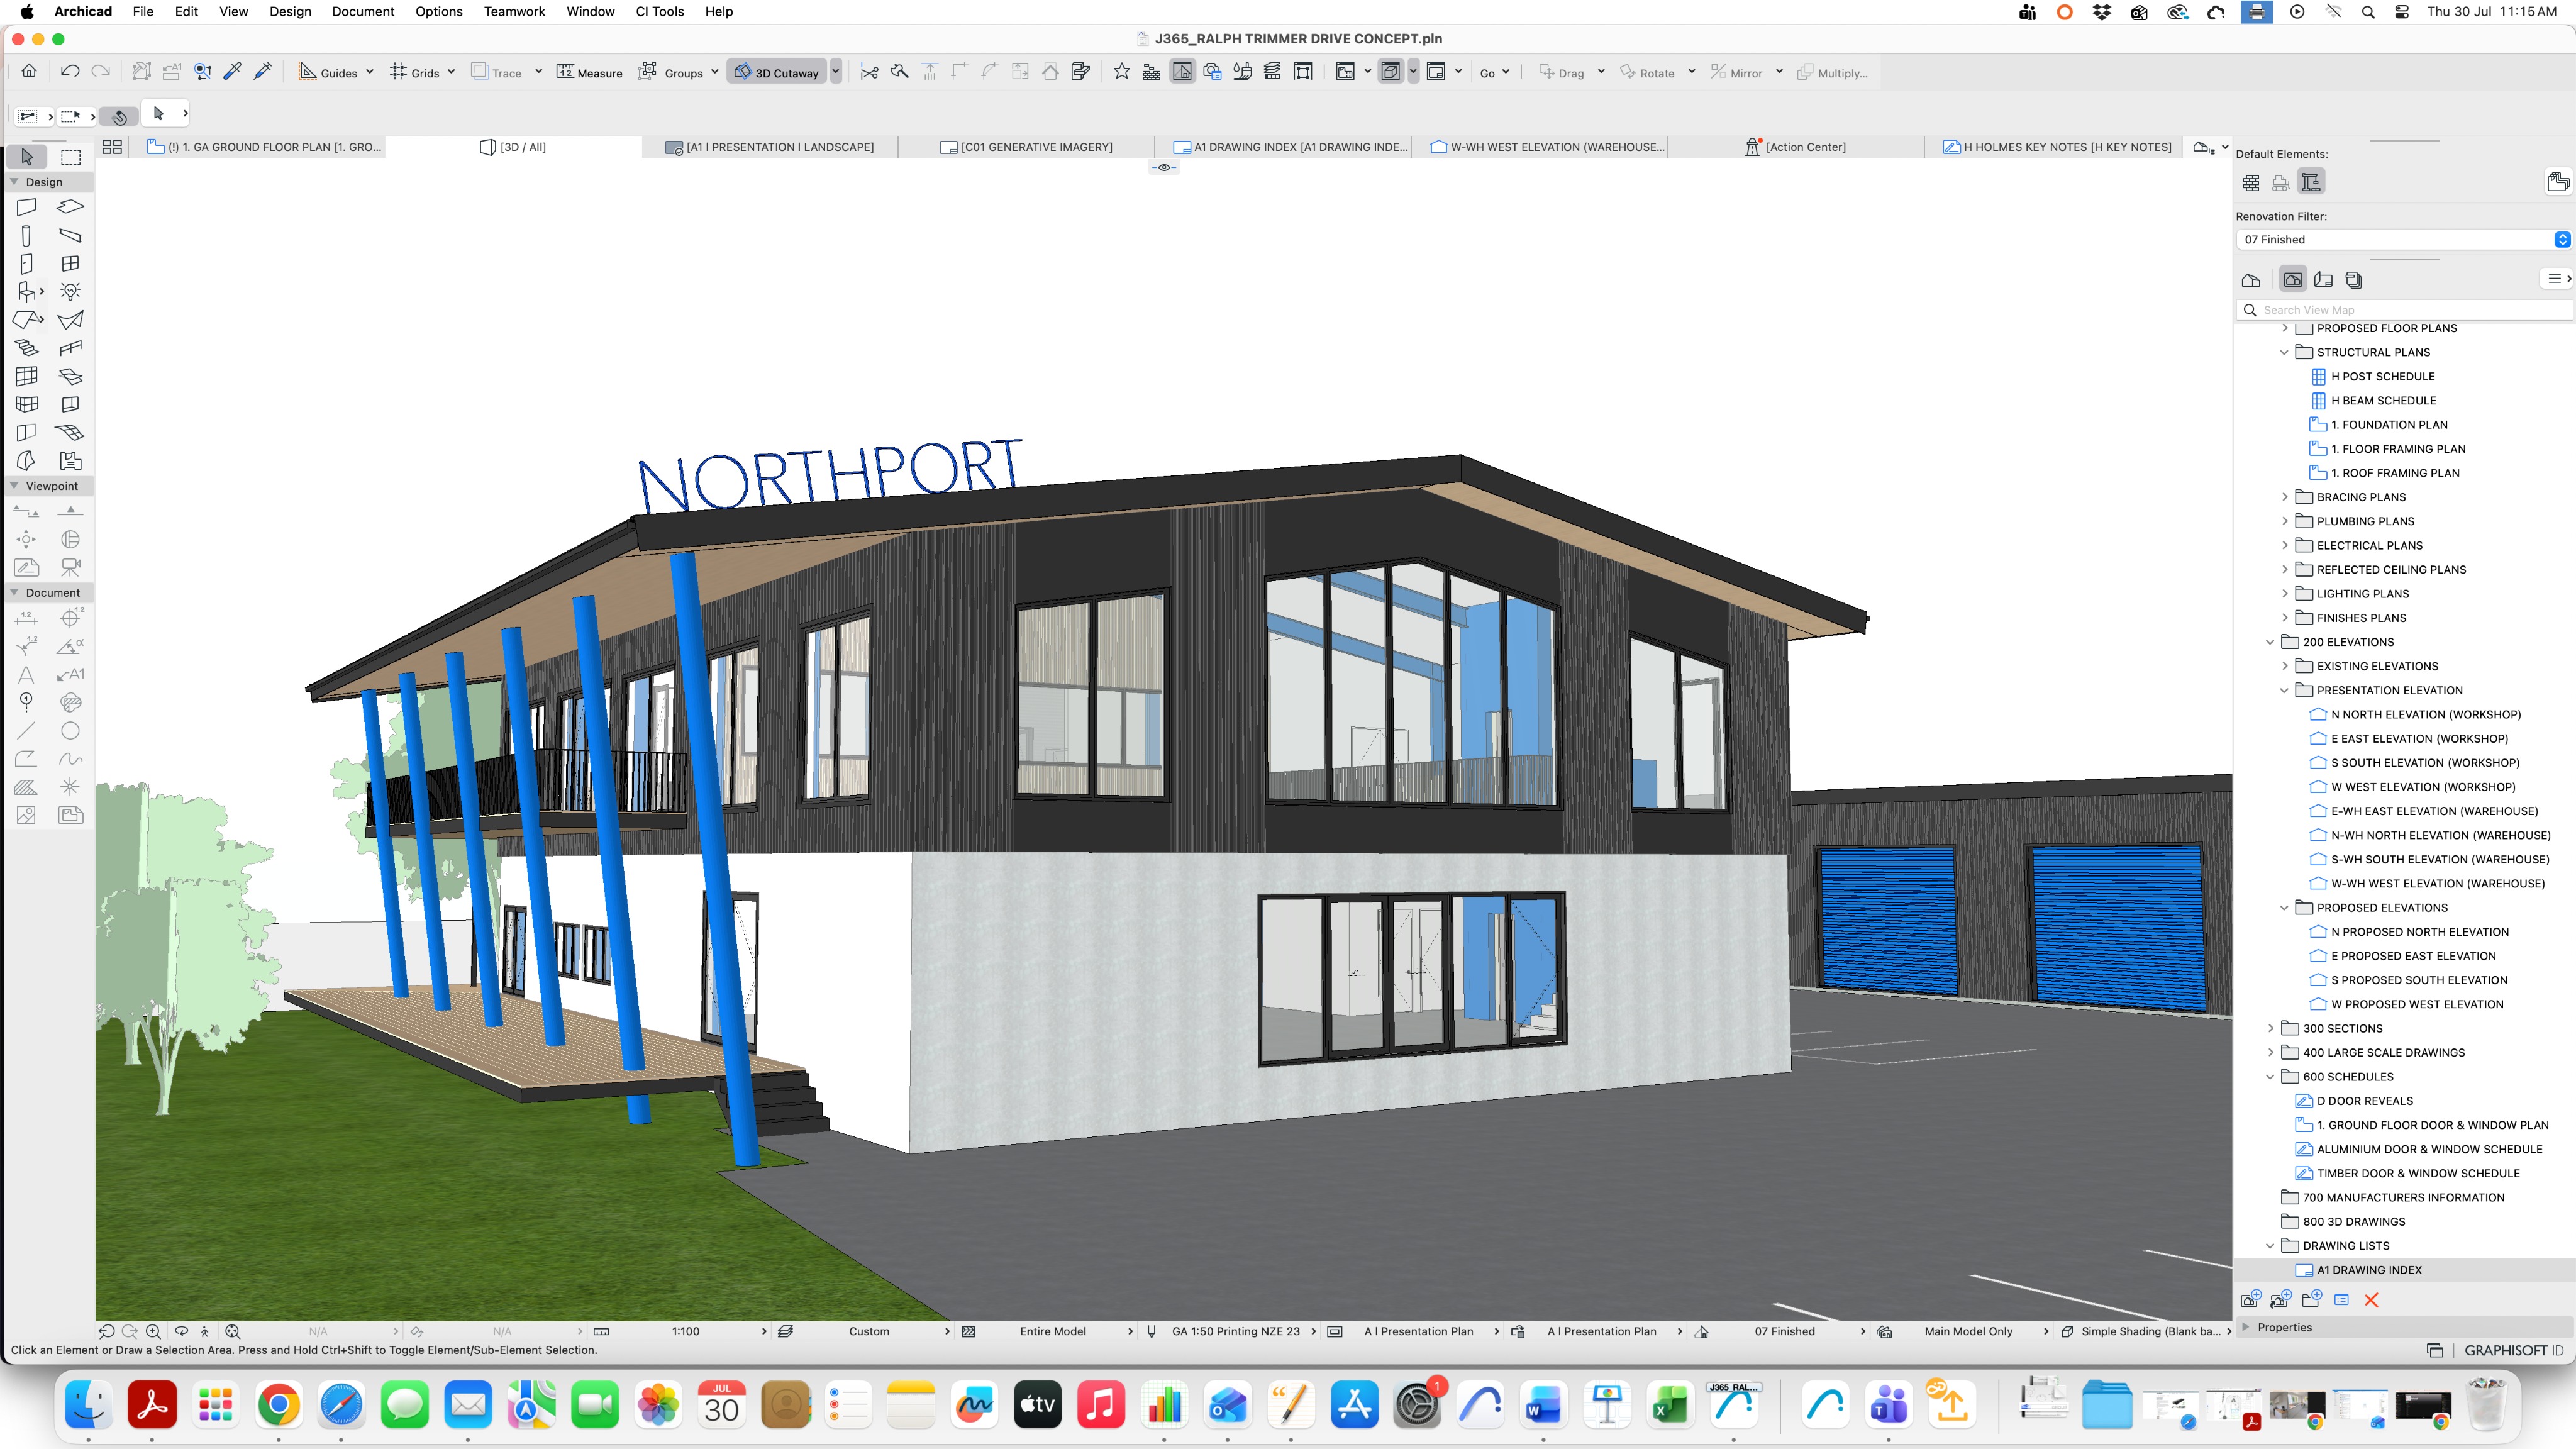The image size is (2576, 1449).
Task: Click the Home icon in toolbar
Action: [x=29, y=71]
